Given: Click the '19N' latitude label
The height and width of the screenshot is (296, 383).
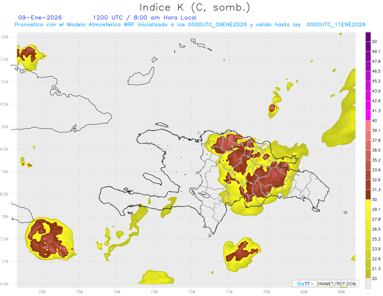Looking at the screenshot, I should pos(5,172).
